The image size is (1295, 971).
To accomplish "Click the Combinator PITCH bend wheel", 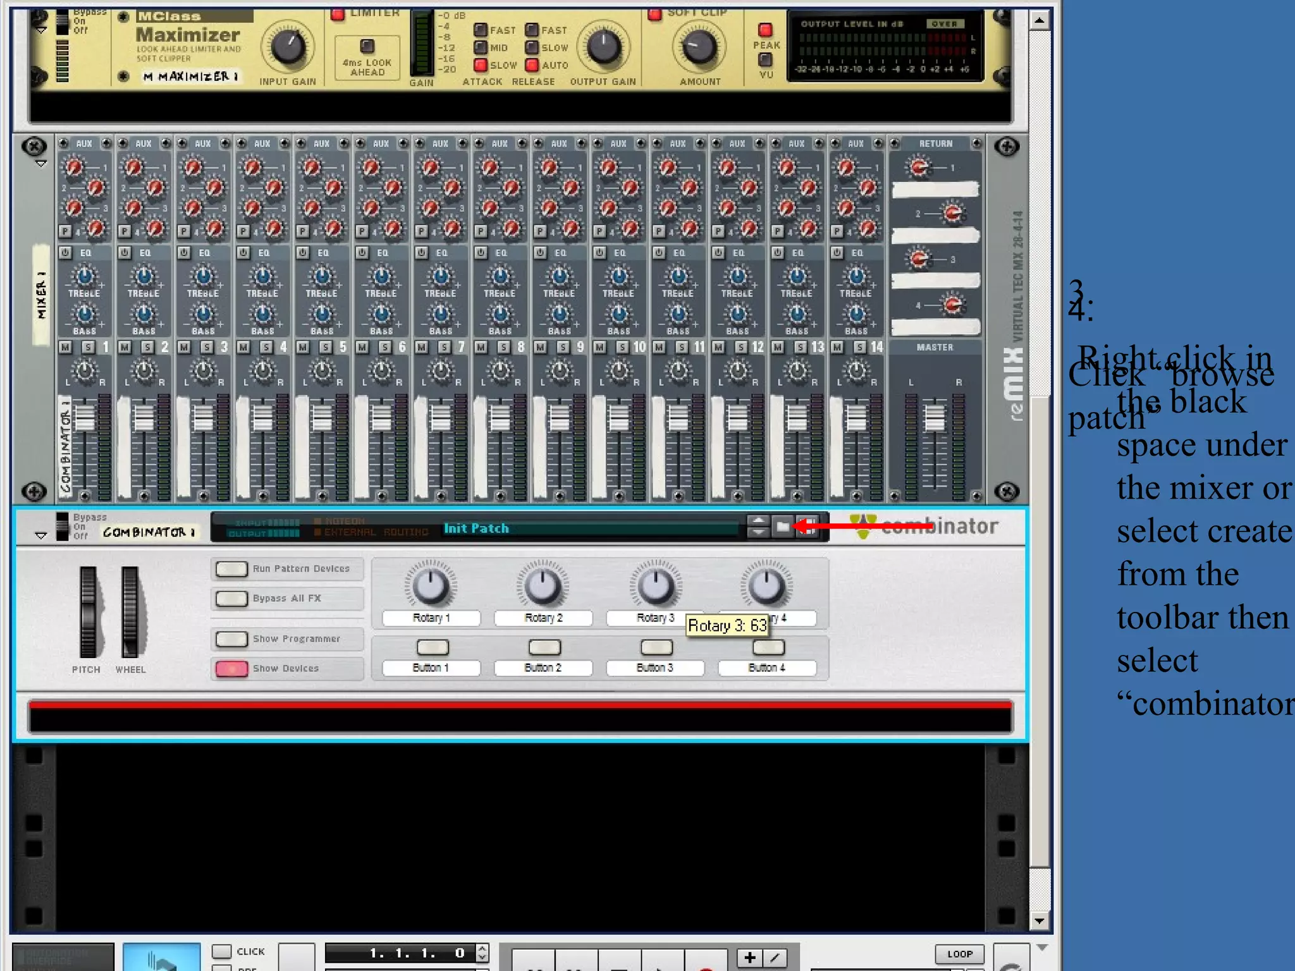I will tap(88, 612).
